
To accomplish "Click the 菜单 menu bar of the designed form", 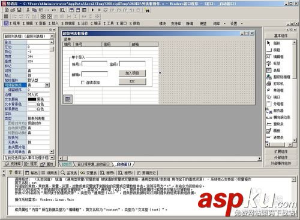I will 67,39.
